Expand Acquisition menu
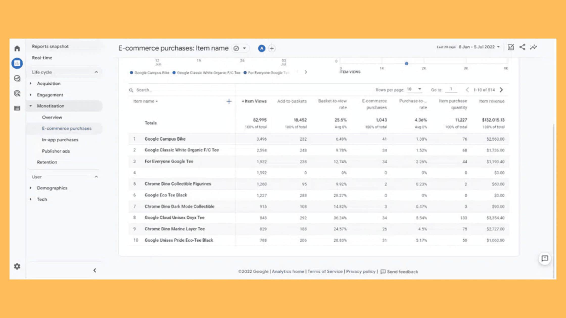Viewport: 566px width, 318px height. click(x=49, y=84)
